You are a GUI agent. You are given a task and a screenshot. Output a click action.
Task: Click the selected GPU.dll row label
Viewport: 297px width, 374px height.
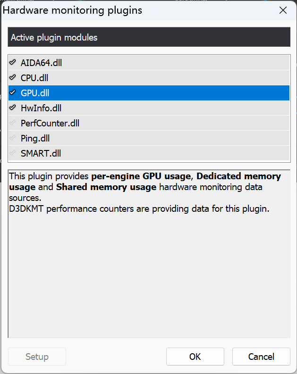[x=34, y=93]
